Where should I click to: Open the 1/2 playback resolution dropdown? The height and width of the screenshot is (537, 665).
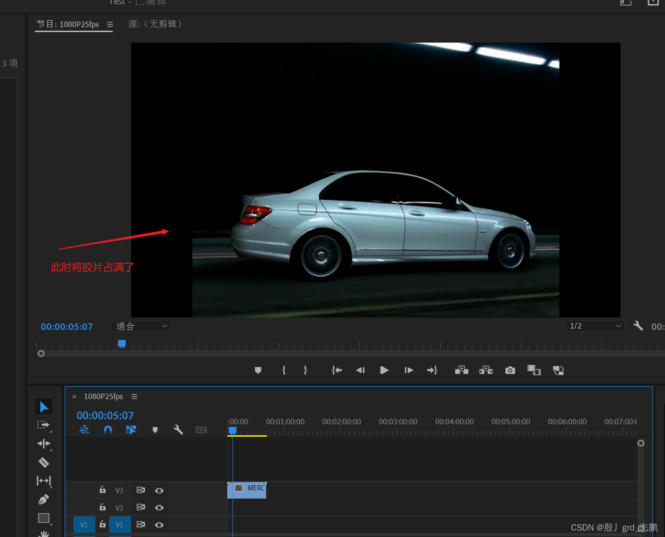pyautogui.click(x=595, y=326)
